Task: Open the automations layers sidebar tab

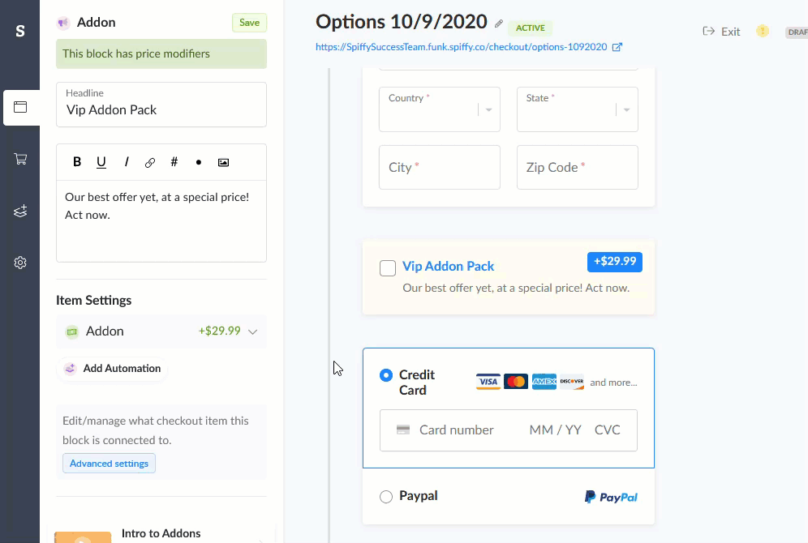Action: click(x=20, y=211)
